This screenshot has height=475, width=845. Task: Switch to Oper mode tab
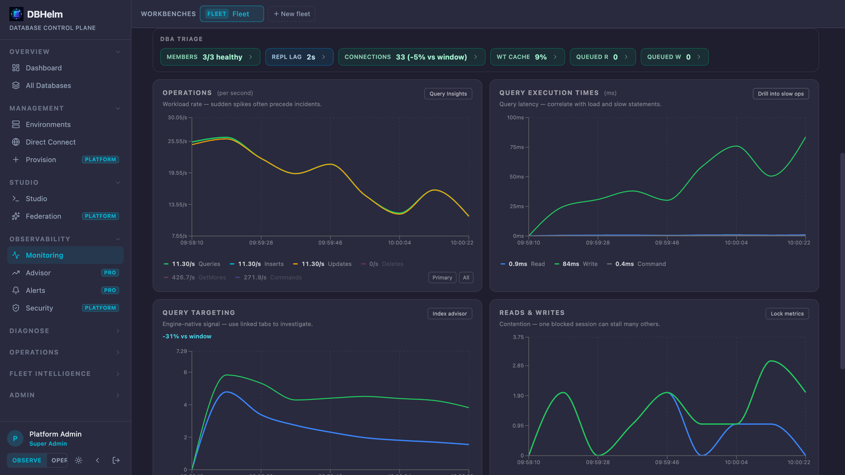click(58, 460)
